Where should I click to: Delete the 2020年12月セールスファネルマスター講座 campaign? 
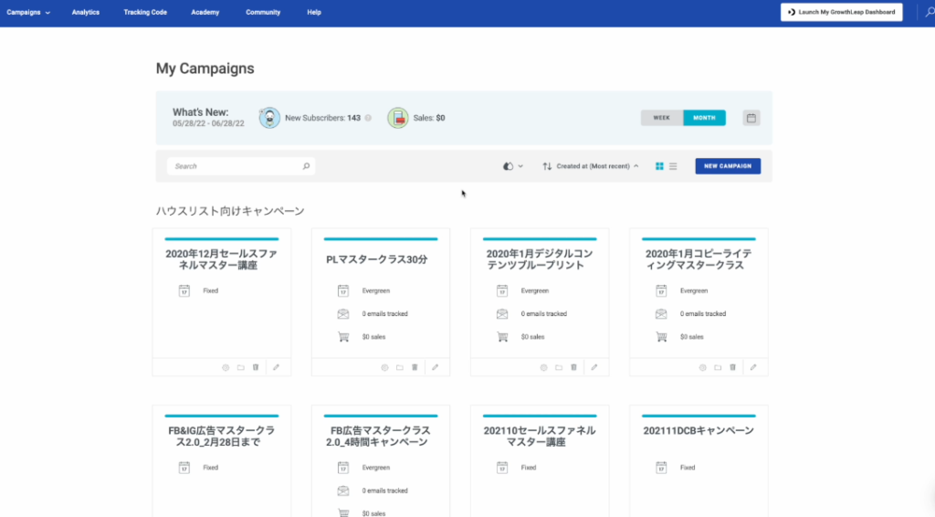point(256,367)
